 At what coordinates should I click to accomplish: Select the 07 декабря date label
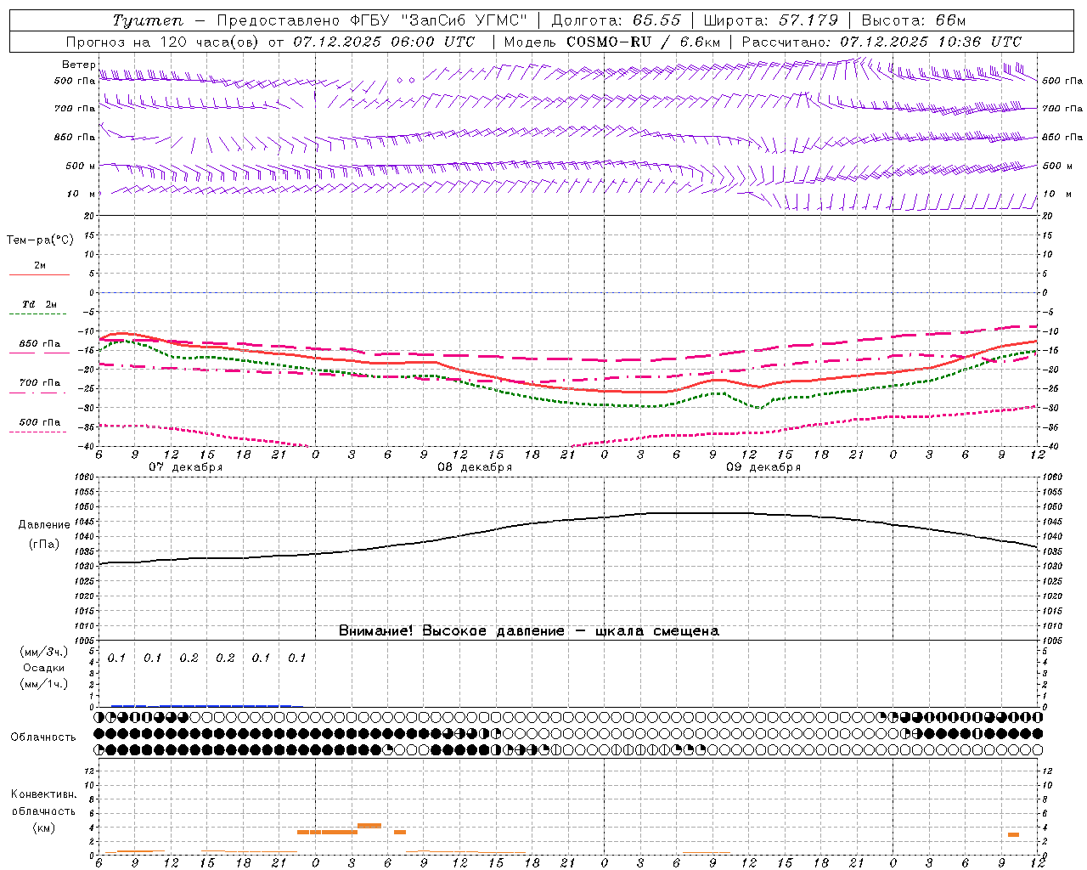pyautogui.click(x=186, y=467)
